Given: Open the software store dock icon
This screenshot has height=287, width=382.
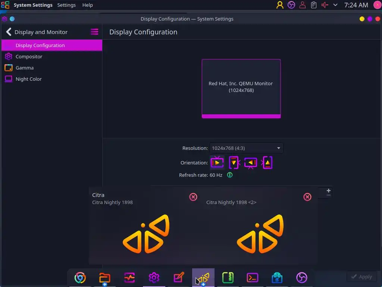Looking at the screenshot, I should tap(277, 278).
